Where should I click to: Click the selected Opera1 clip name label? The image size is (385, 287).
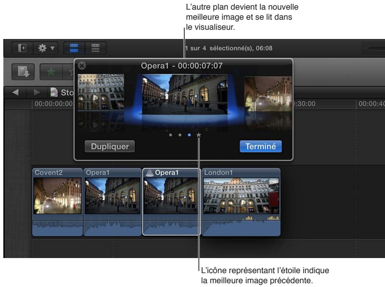[x=167, y=173]
